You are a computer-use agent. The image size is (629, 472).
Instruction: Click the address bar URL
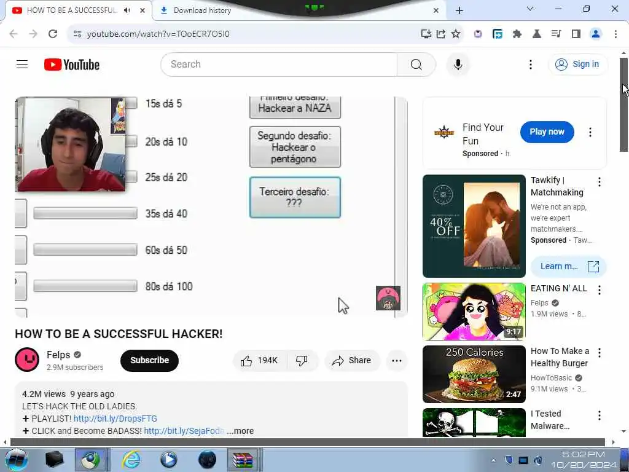tap(158, 34)
